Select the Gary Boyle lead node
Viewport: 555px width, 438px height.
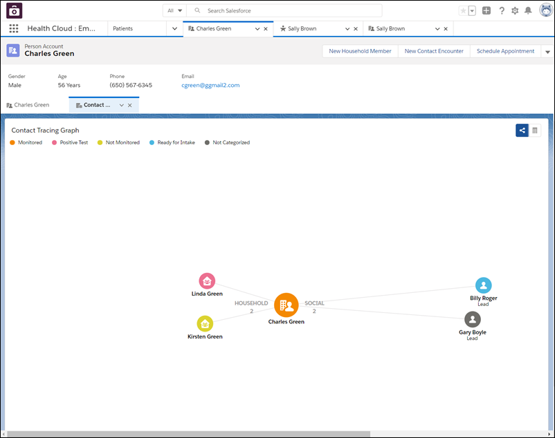473,320
